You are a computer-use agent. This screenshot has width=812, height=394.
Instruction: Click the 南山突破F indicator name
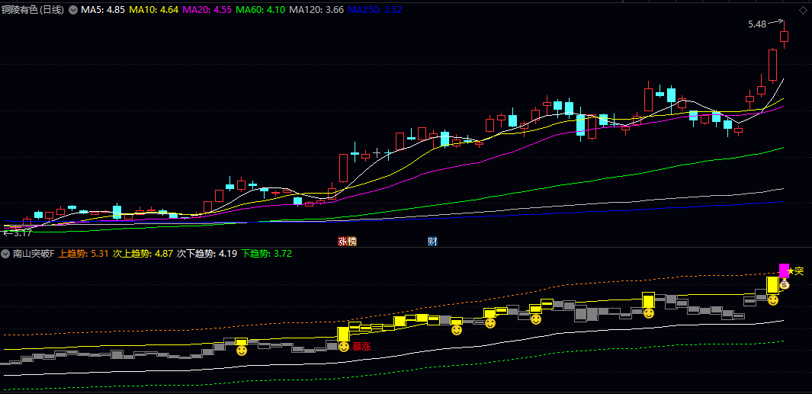(x=34, y=254)
